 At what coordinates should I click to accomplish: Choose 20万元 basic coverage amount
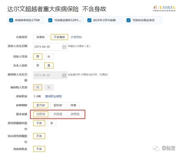pos(75,114)
